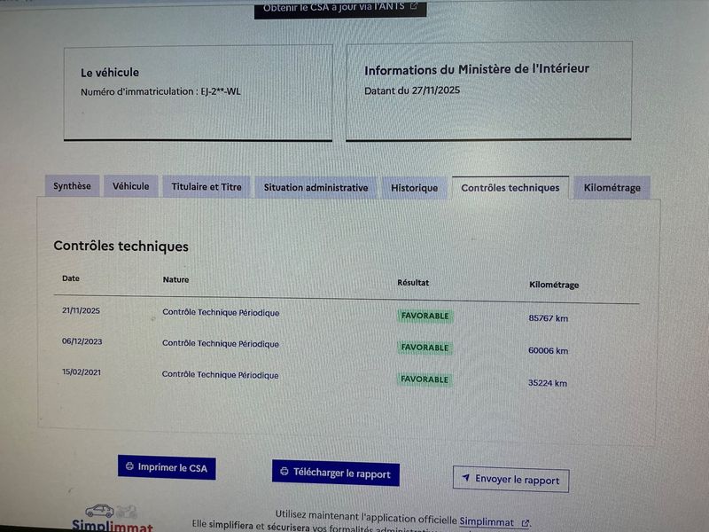The image size is (709, 532).
Task: Switch to the Kilométrage tab
Action: point(612,188)
